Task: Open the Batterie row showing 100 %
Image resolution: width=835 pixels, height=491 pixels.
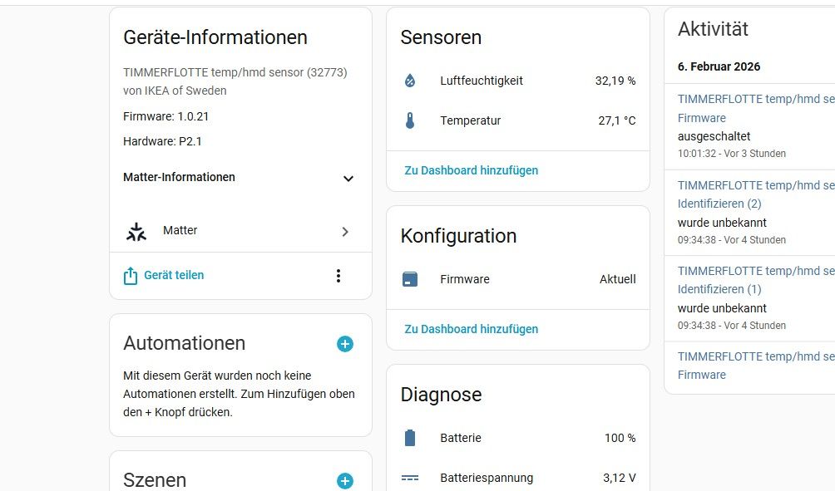Action: [x=517, y=438]
